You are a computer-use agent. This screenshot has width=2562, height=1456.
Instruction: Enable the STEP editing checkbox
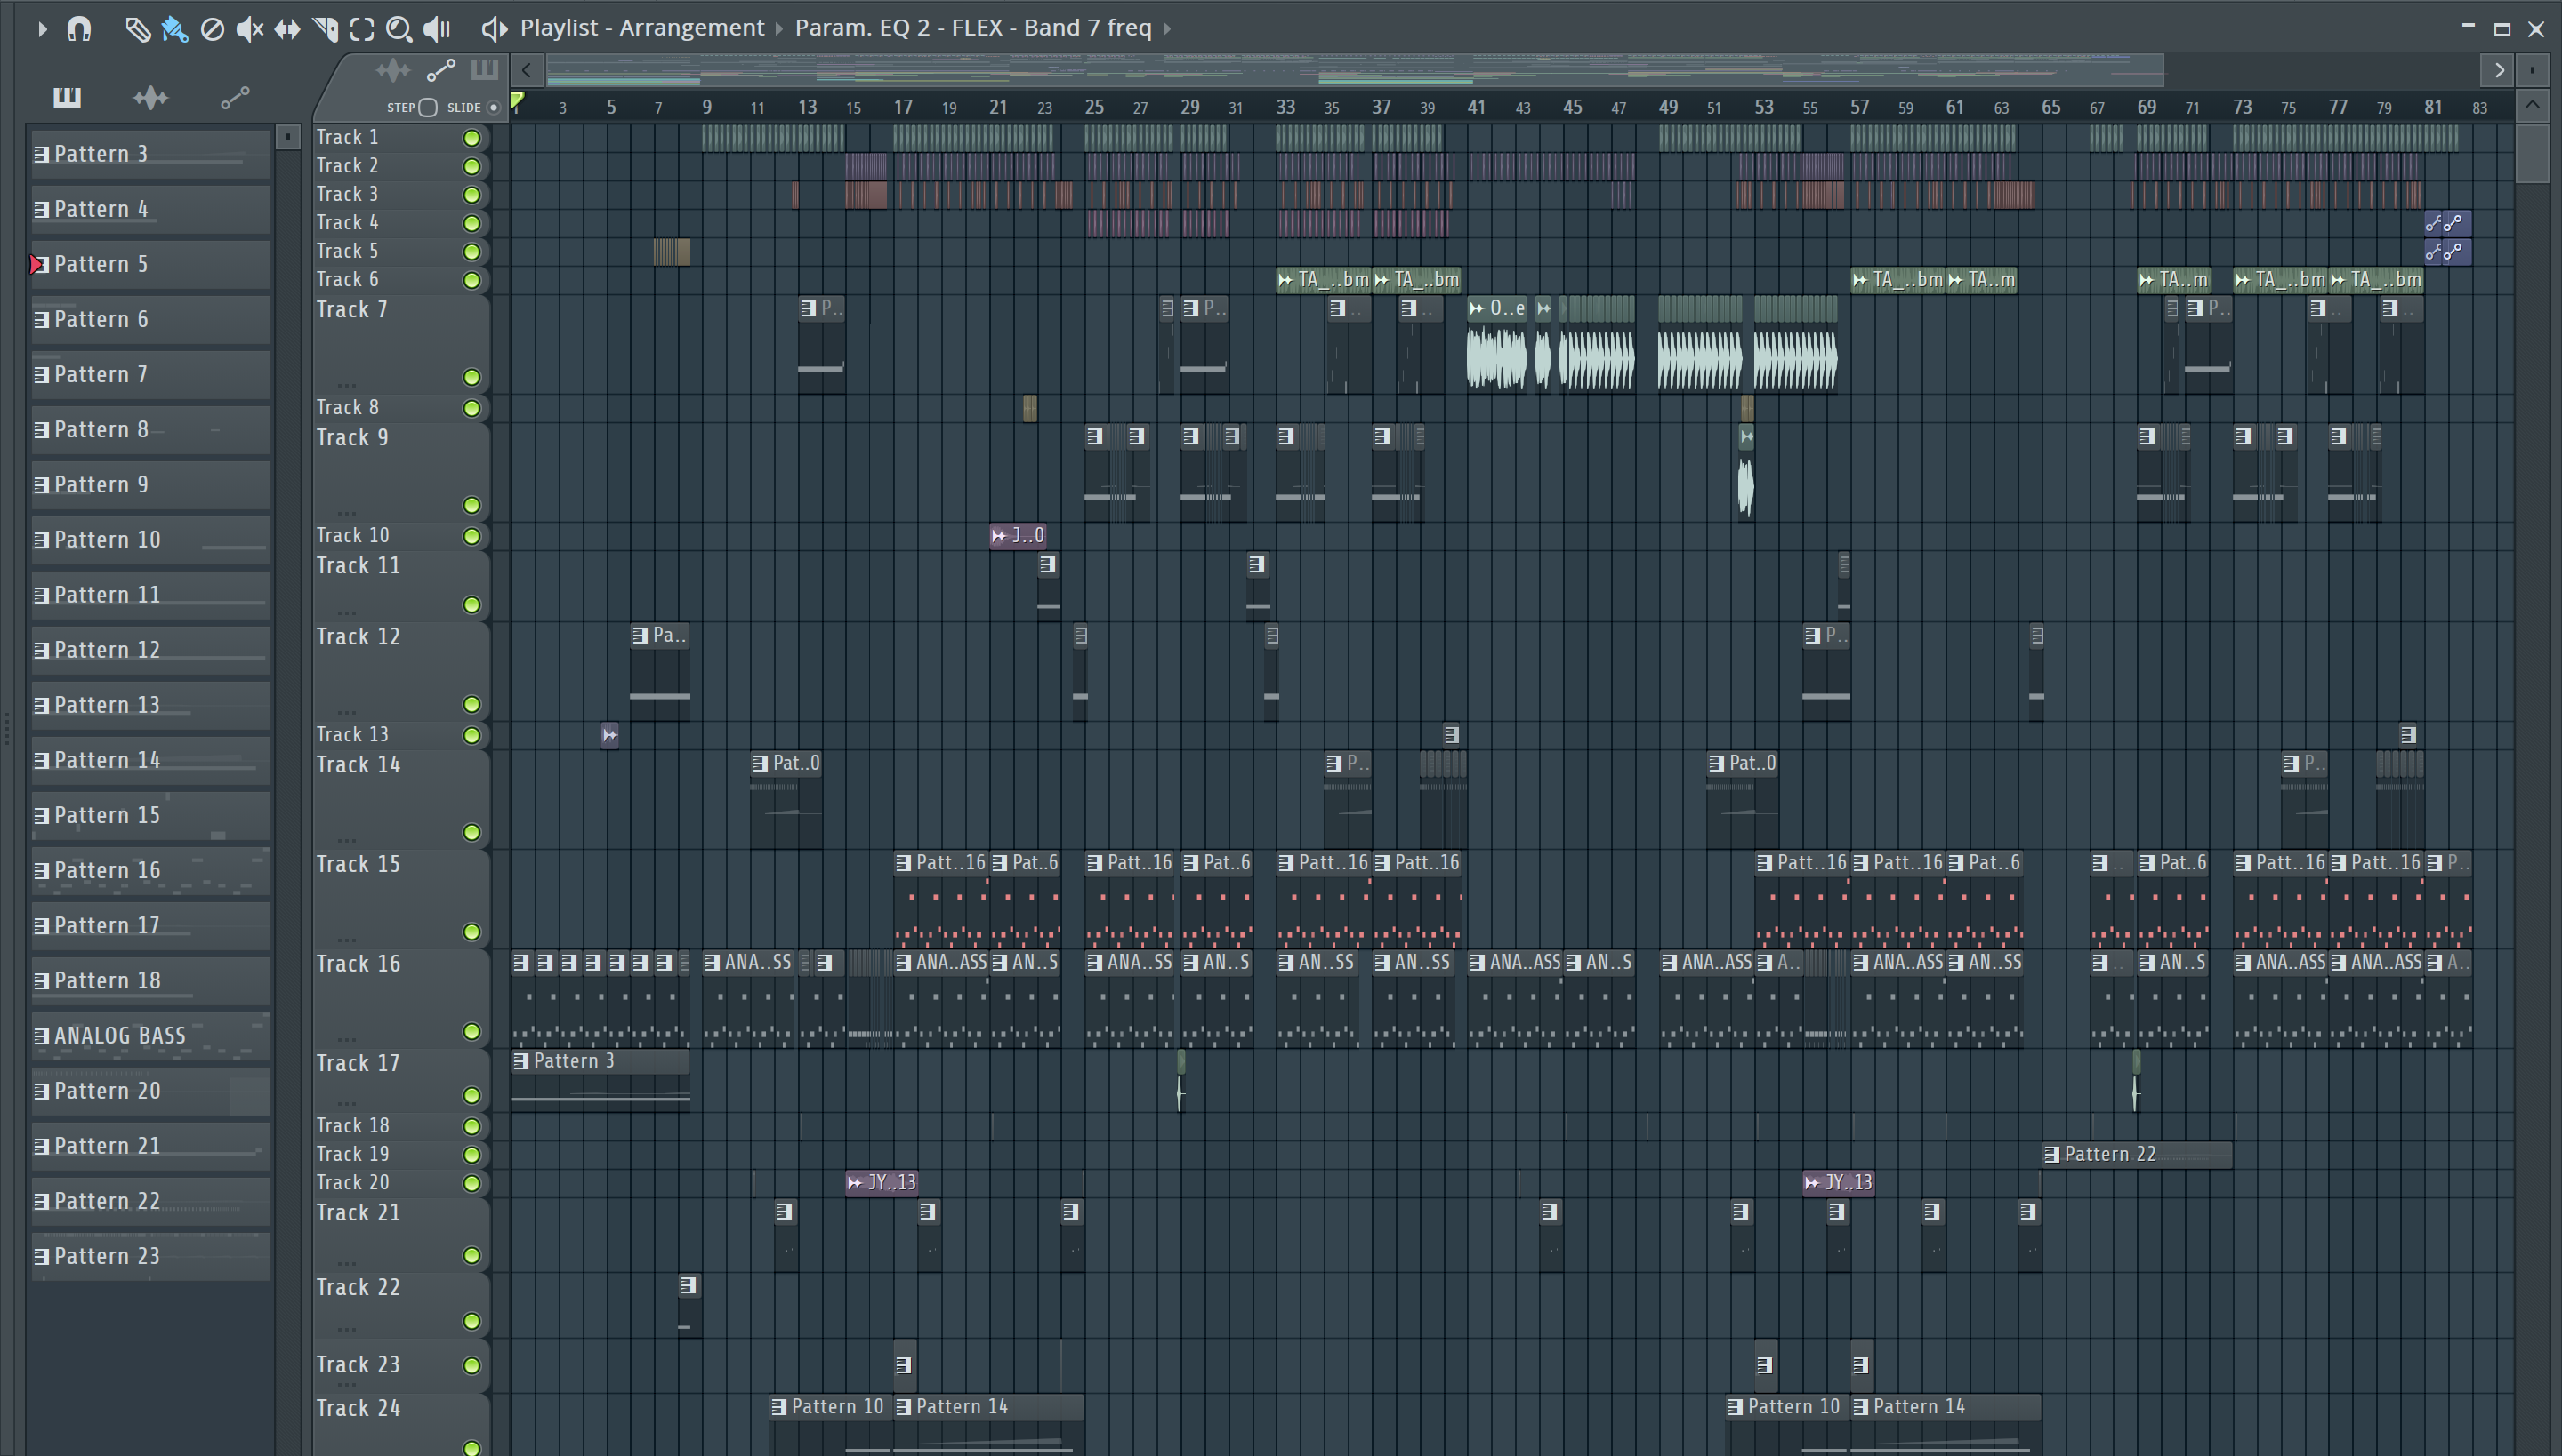click(427, 108)
